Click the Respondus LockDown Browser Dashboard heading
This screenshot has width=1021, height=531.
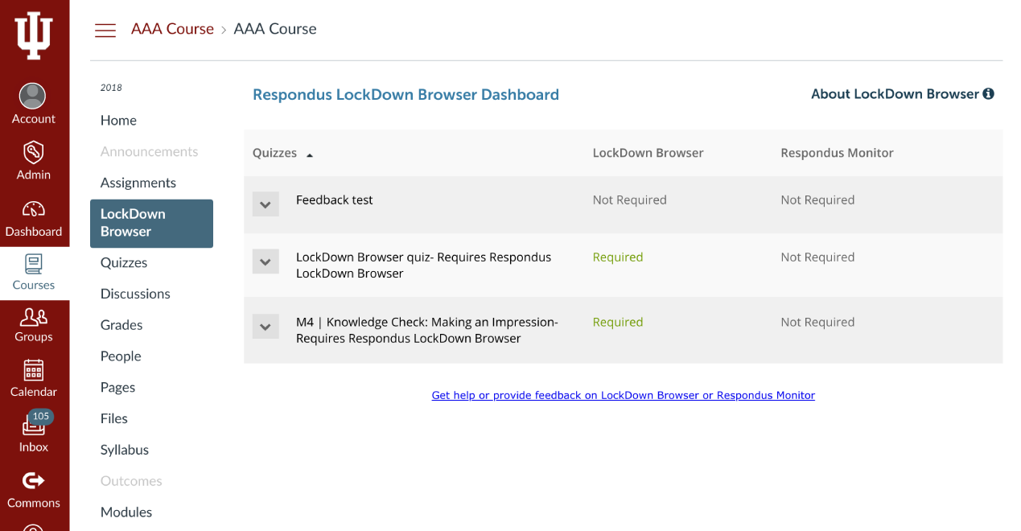406,95
